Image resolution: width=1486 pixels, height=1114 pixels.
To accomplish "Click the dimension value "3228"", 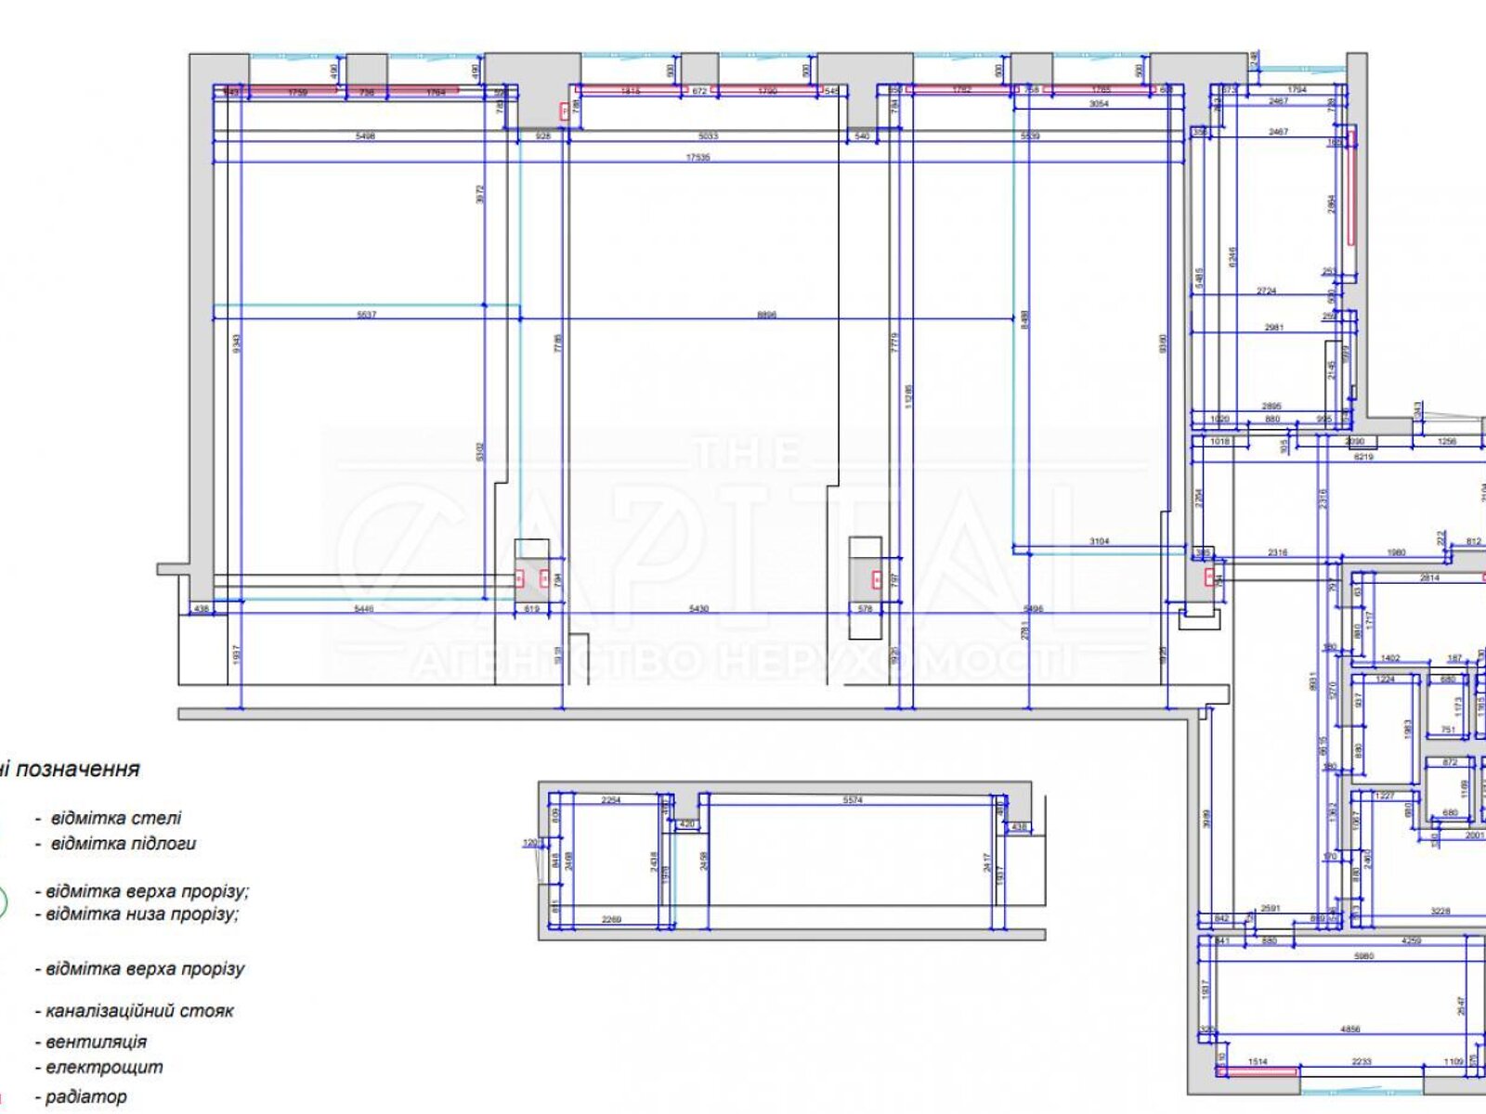I will pyautogui.click(x=1440, y=912).
